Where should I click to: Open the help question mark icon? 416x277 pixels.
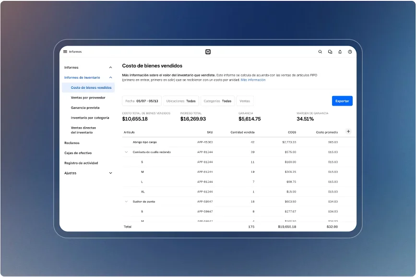pyautogui.click(x=350, y=52)
